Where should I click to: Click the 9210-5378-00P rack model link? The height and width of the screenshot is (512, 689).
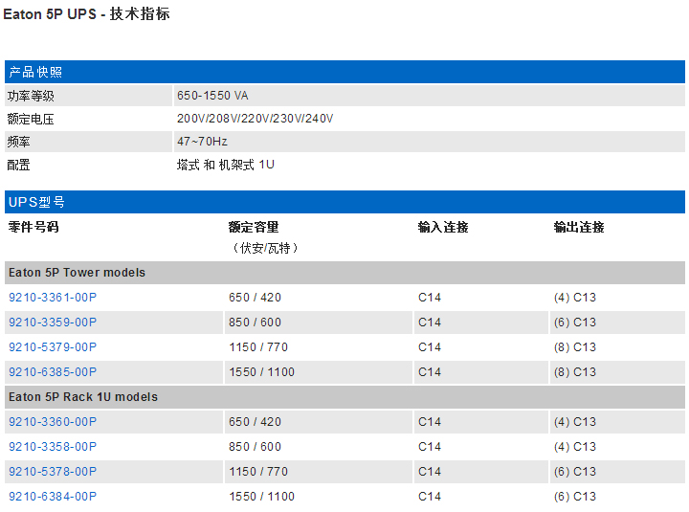click(x=53, y=472)
